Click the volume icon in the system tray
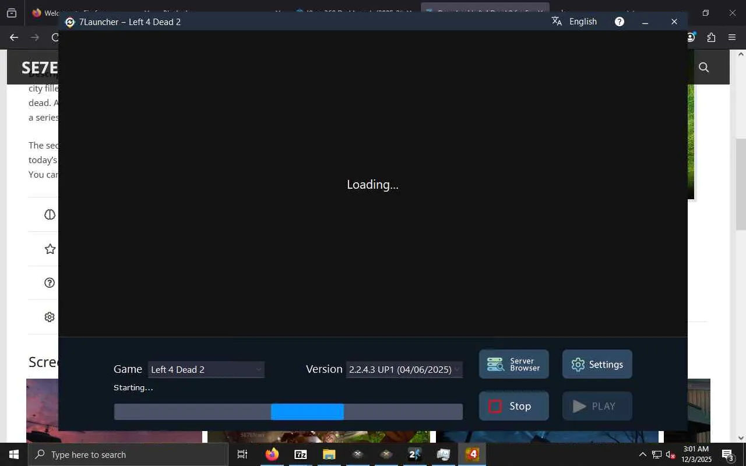 (670, 455)
